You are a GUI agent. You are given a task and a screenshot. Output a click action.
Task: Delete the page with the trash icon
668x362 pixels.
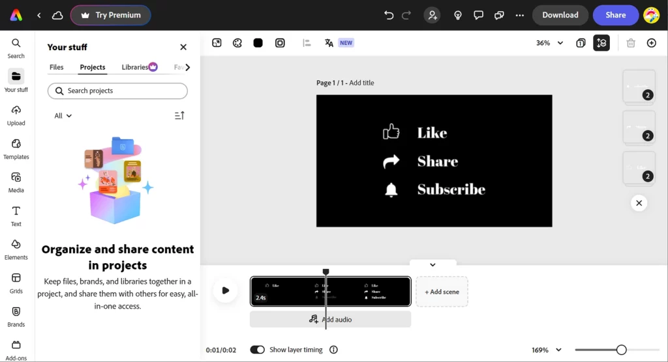[x=631, y=43]
